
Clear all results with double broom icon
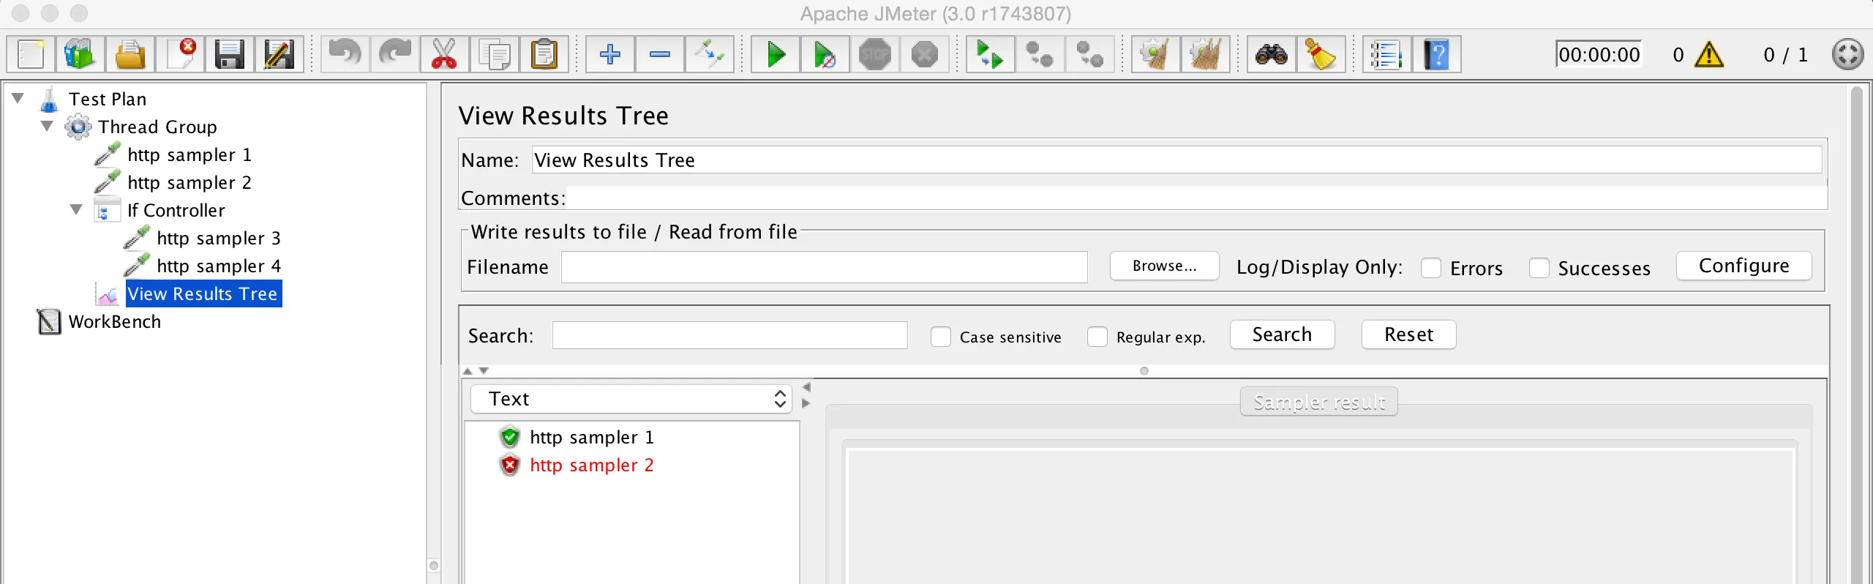tap(1206, 54)
